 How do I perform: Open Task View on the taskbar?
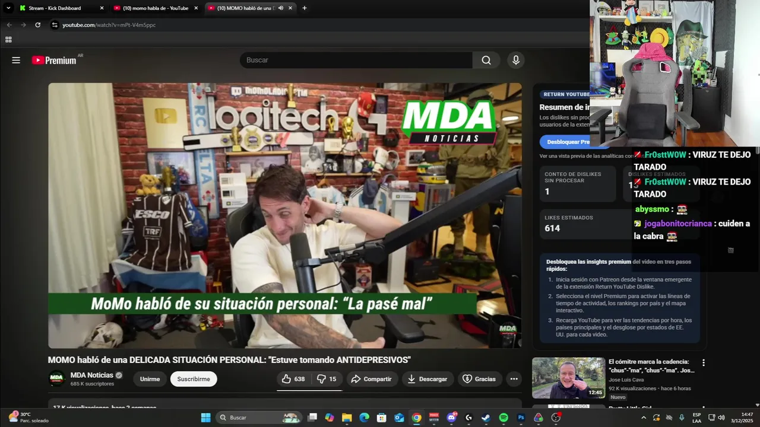[x=312, y=418]
